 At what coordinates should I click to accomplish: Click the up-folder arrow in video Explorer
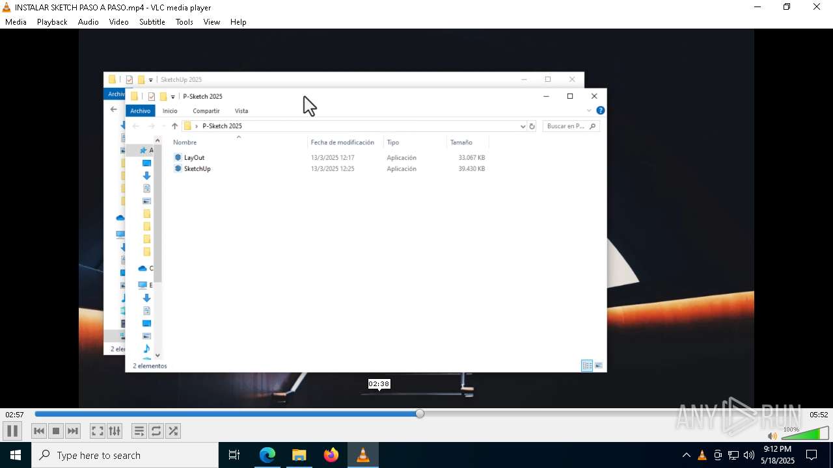click(x=174, y=126)
